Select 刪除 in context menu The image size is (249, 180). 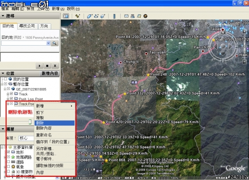(x=54, y=123)
